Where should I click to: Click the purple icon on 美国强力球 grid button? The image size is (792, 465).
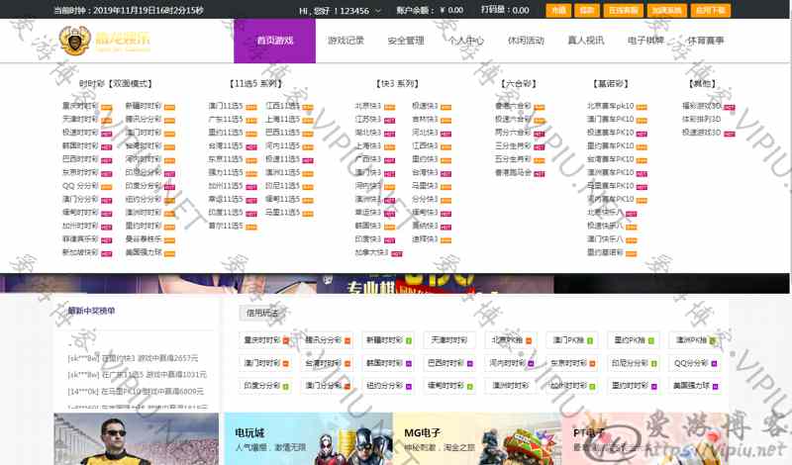point(715,386)
